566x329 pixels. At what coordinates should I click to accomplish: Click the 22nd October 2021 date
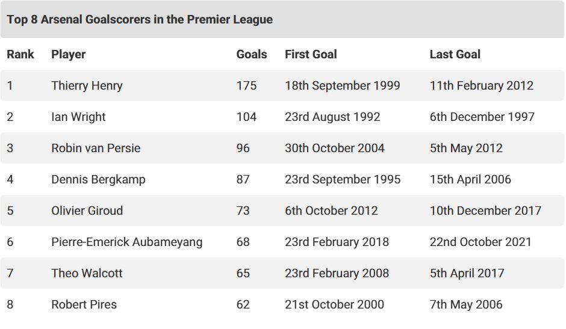[x=480, y=242]
